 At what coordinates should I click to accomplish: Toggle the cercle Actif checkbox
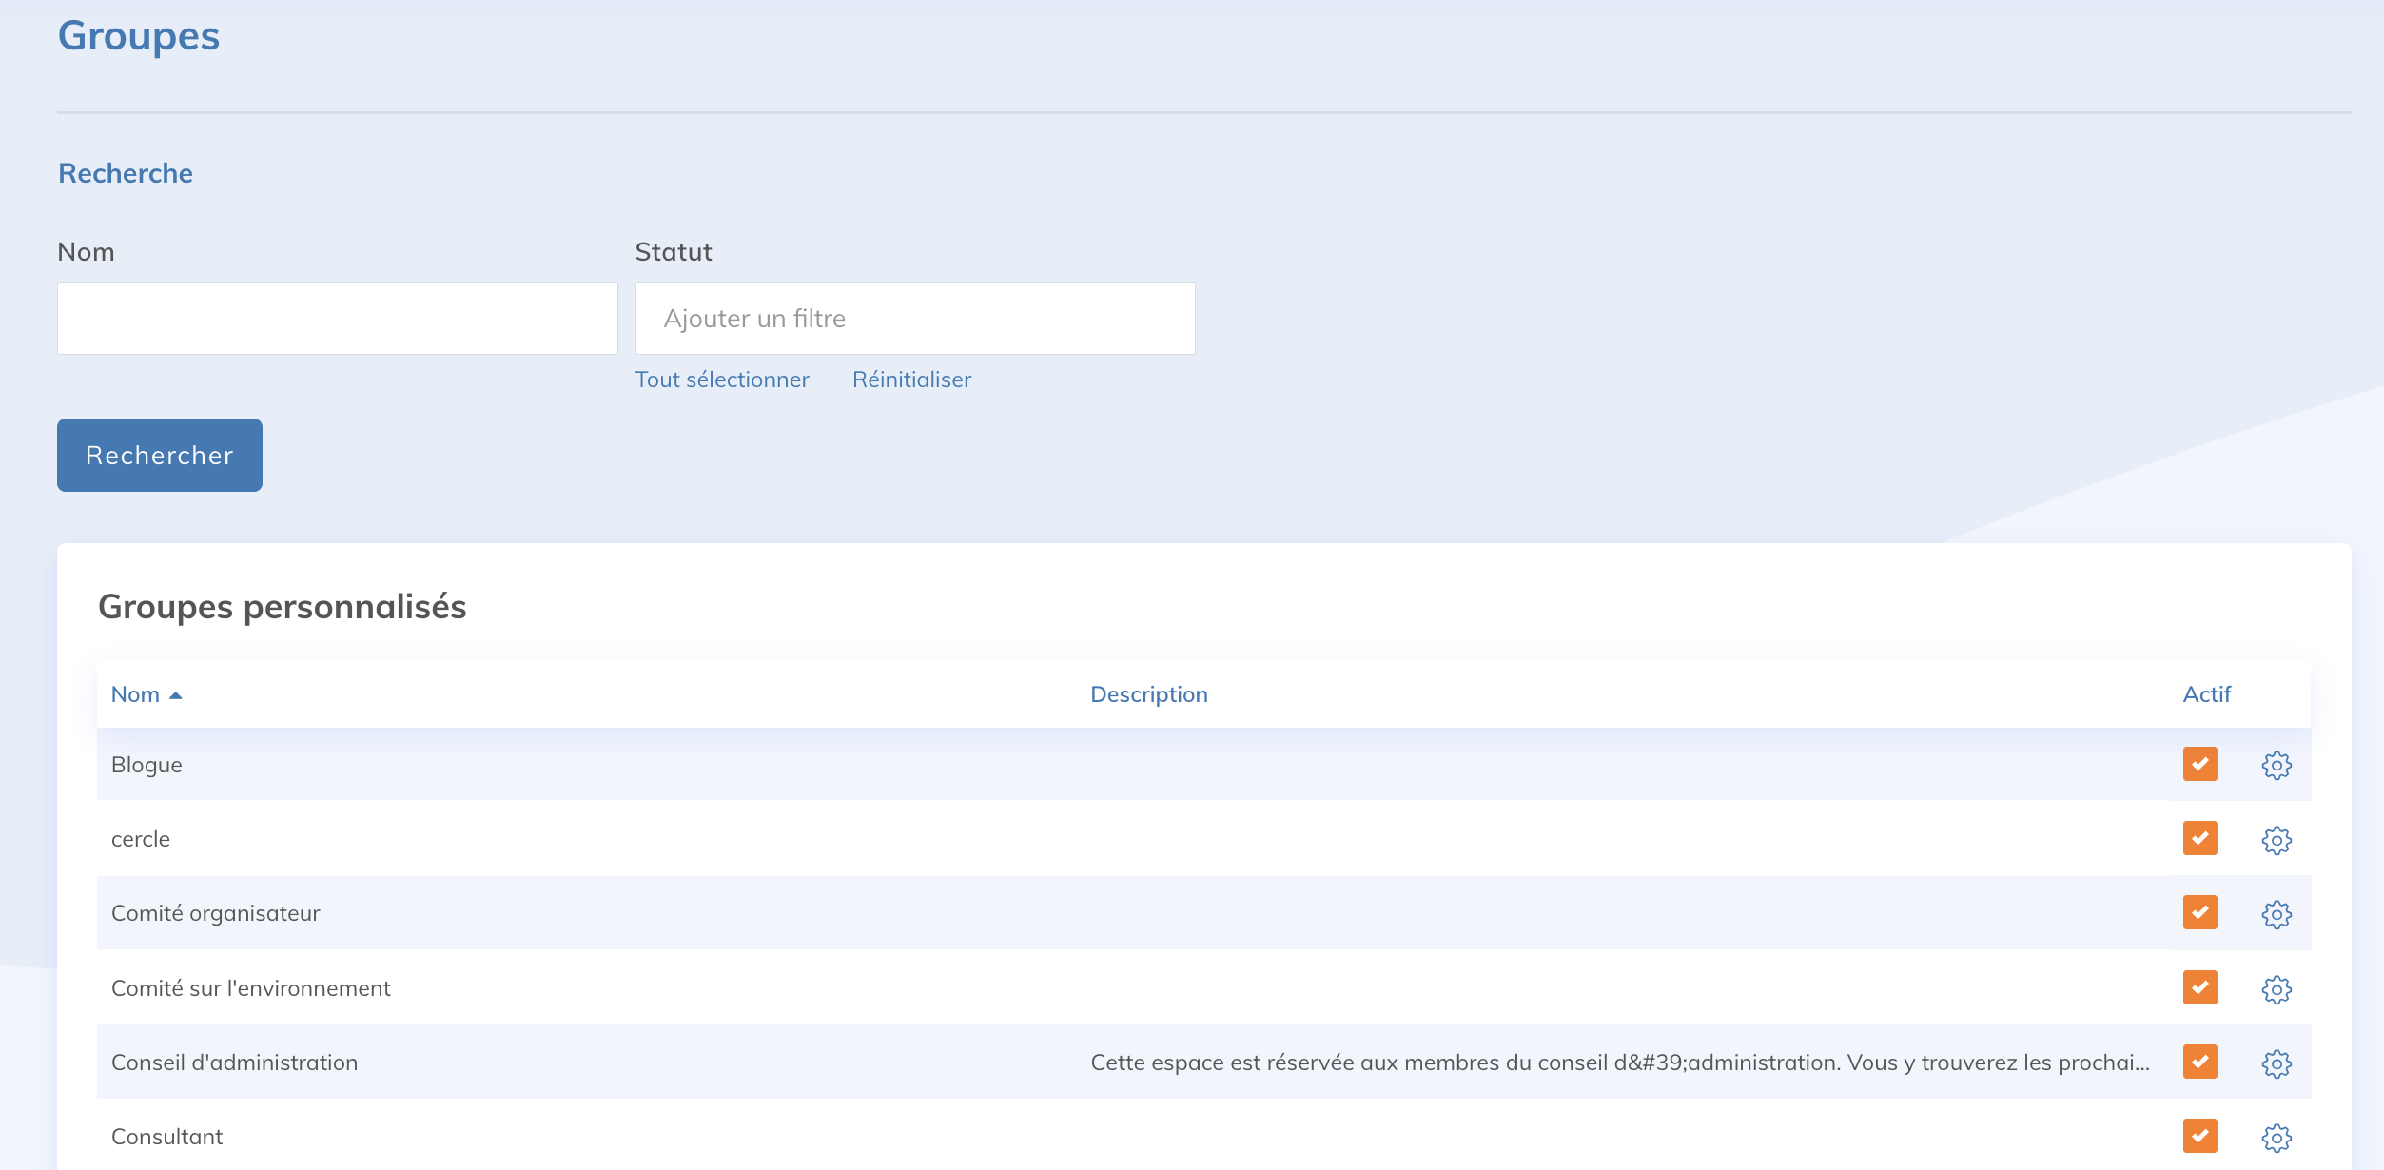[2199, 838]
